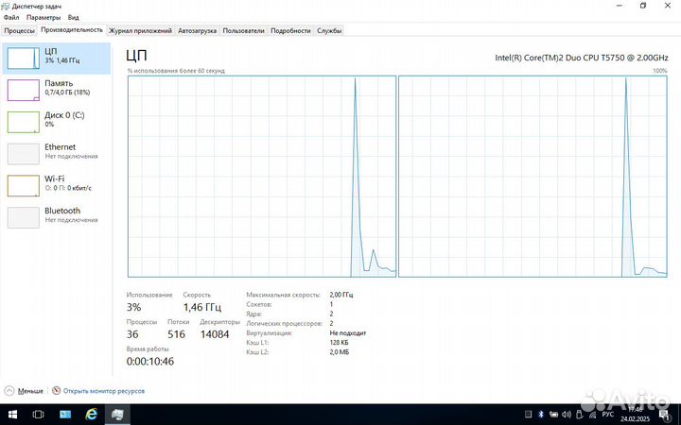This screenshot has height=425, width=681.
Task: Click the uptime value 0:00:10:46
Action: [150, 361]
